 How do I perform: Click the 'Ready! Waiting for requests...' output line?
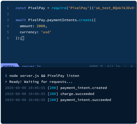pos(41,82)
